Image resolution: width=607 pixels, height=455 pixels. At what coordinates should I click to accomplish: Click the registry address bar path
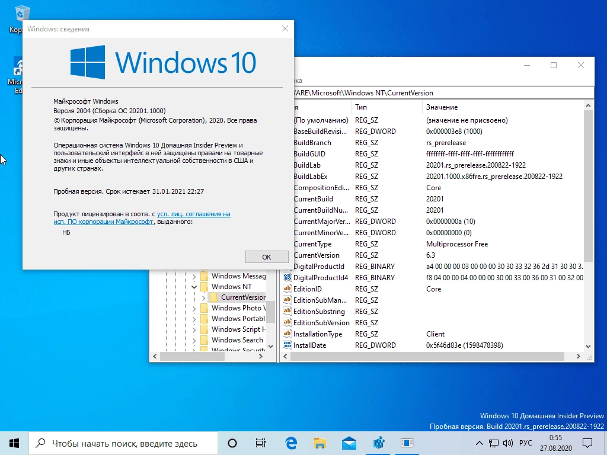443,93
